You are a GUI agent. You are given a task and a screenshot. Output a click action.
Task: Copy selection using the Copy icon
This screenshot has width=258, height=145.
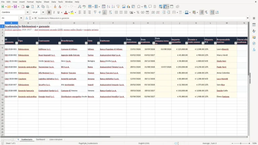tap(43, 7)
